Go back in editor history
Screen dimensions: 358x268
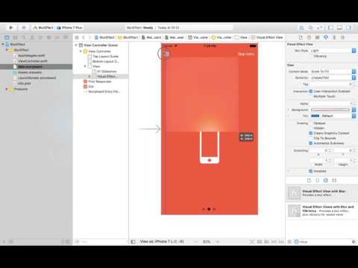tap(84, 37)
